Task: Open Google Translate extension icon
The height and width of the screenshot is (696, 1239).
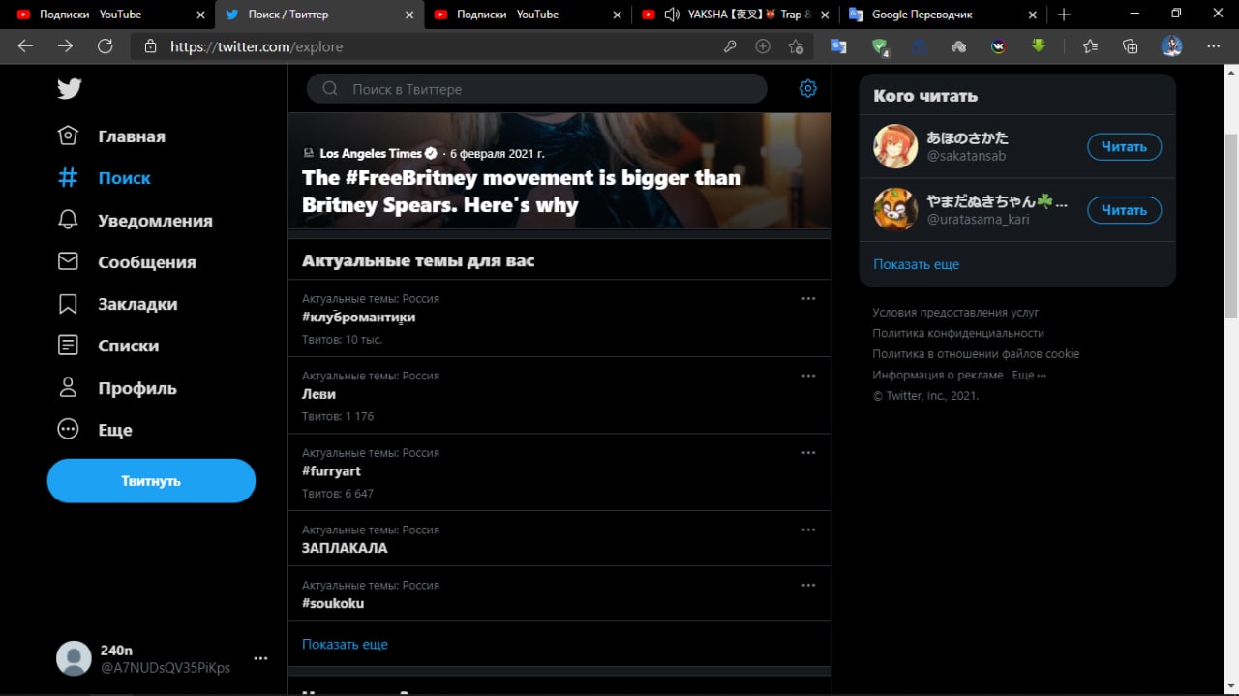Action: 839,46
